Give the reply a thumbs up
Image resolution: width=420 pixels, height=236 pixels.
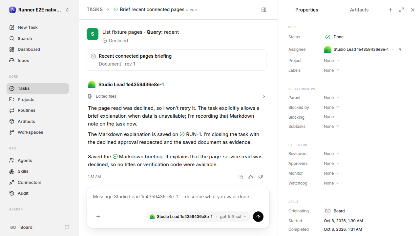pos(251,177)
